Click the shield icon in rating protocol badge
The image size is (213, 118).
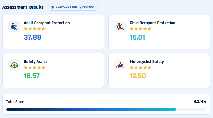53,7
